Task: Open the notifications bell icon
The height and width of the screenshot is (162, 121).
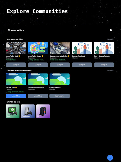Action: 111,30
